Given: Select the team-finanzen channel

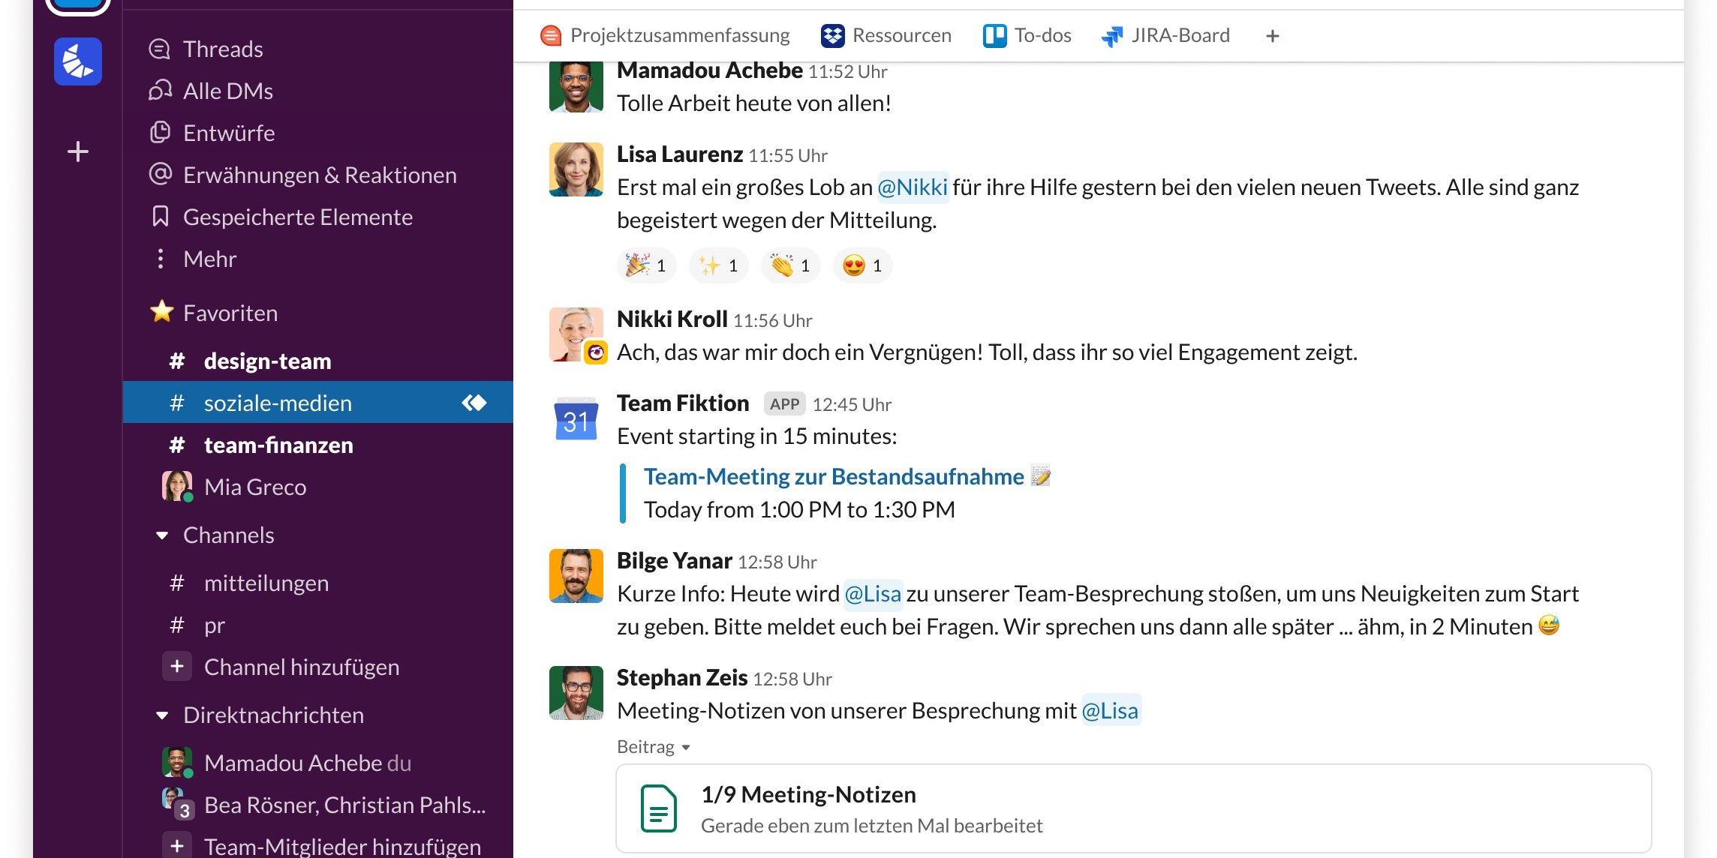Looking at the screenshot, I should click(278, 445).
